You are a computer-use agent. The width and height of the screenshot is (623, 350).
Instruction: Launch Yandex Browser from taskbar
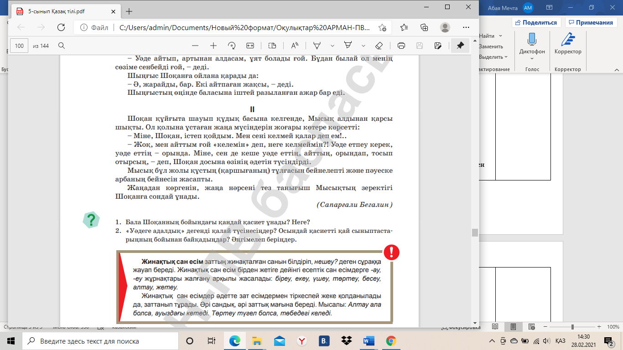(x=301, y=341)
